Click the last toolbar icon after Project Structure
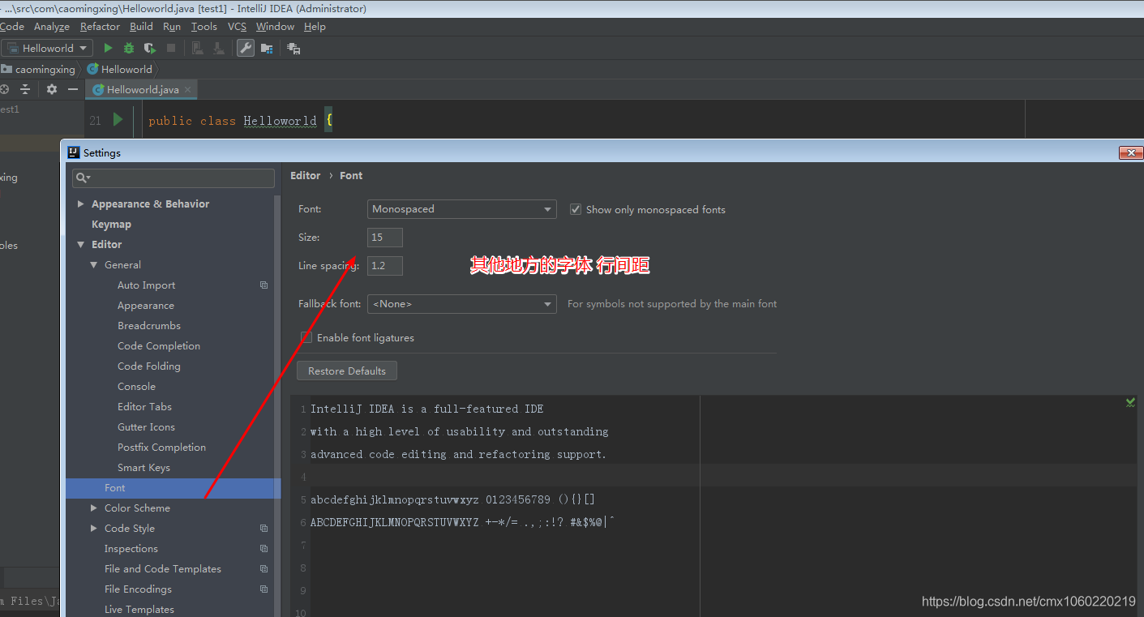This screenshot has height=617, width=1144. 293,49
